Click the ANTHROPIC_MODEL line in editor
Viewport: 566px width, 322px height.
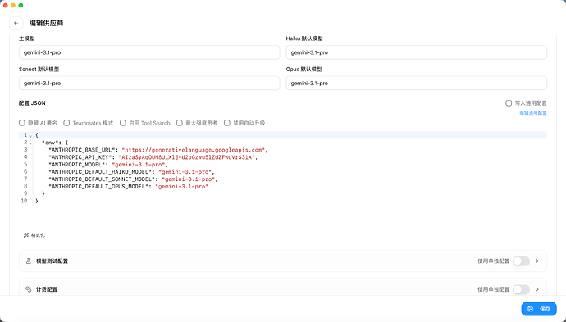108,165
